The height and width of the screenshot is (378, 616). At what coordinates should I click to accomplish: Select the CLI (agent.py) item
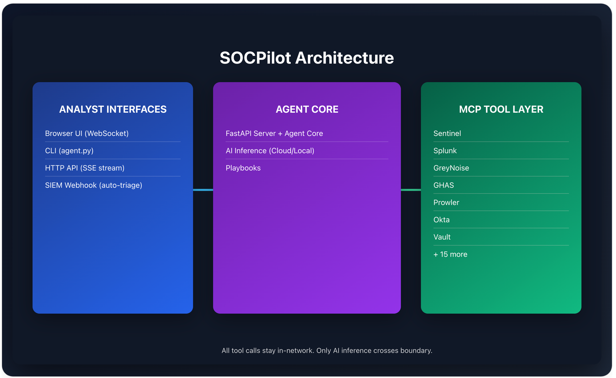point(69,151)
